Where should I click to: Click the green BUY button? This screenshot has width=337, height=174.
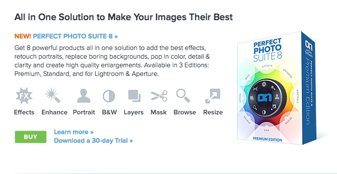click(30, 137)
